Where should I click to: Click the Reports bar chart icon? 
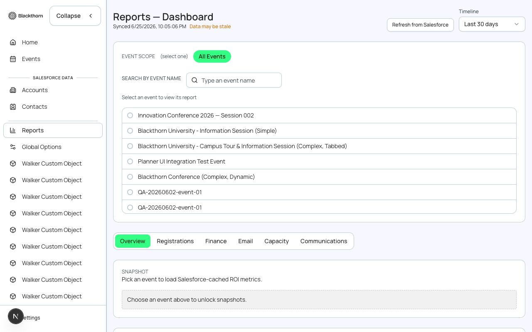point(13,130)
